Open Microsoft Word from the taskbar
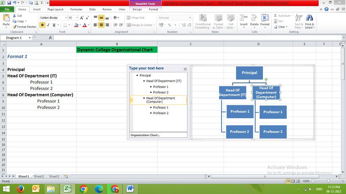 pyautogui.click(x=130, y=189)
